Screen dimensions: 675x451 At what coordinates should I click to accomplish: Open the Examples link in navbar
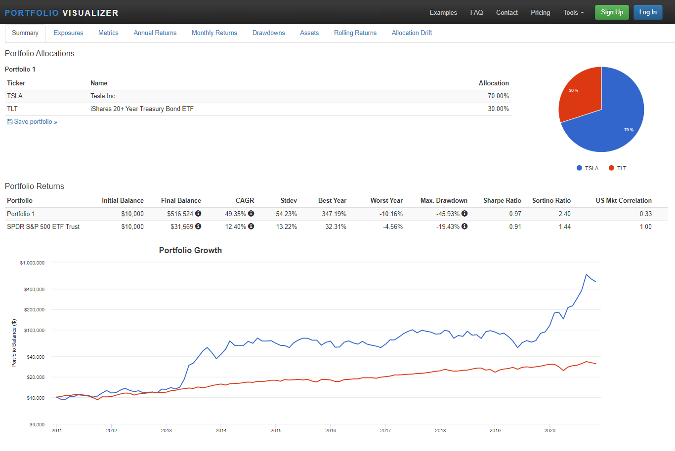pyautogui.click(x=443, y=12)
